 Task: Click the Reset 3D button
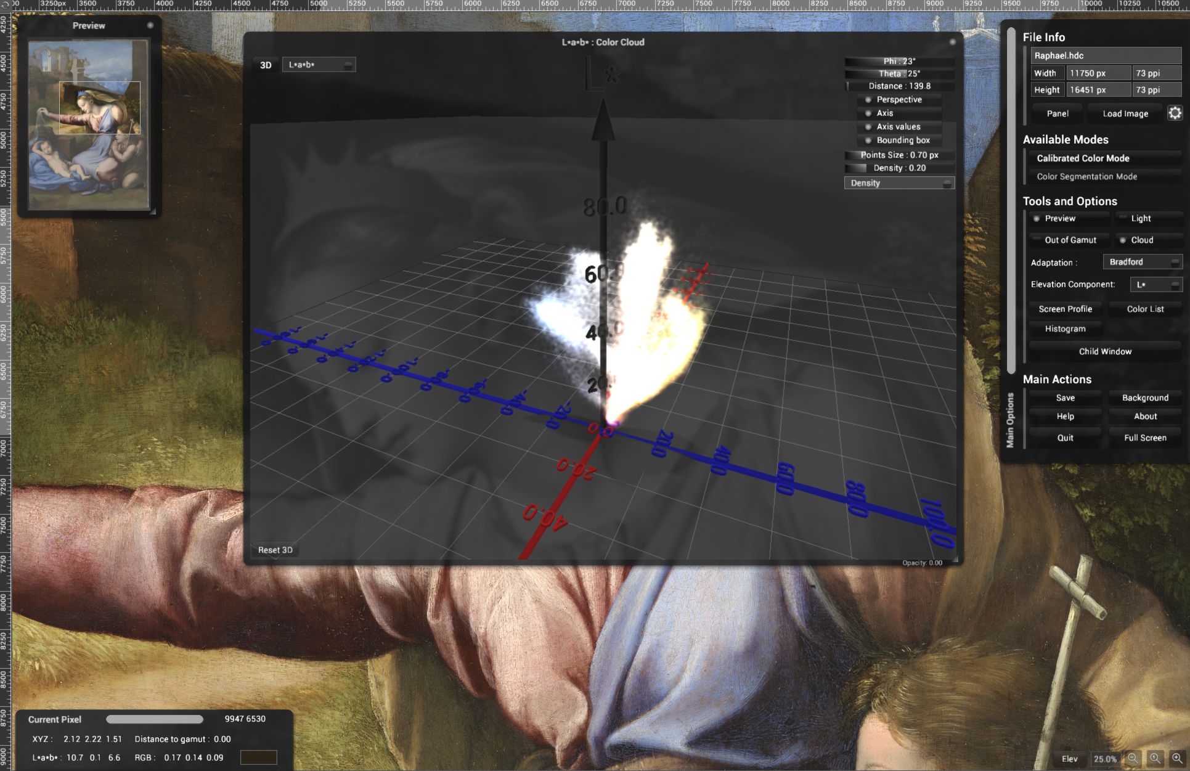[x=275, y=550]
